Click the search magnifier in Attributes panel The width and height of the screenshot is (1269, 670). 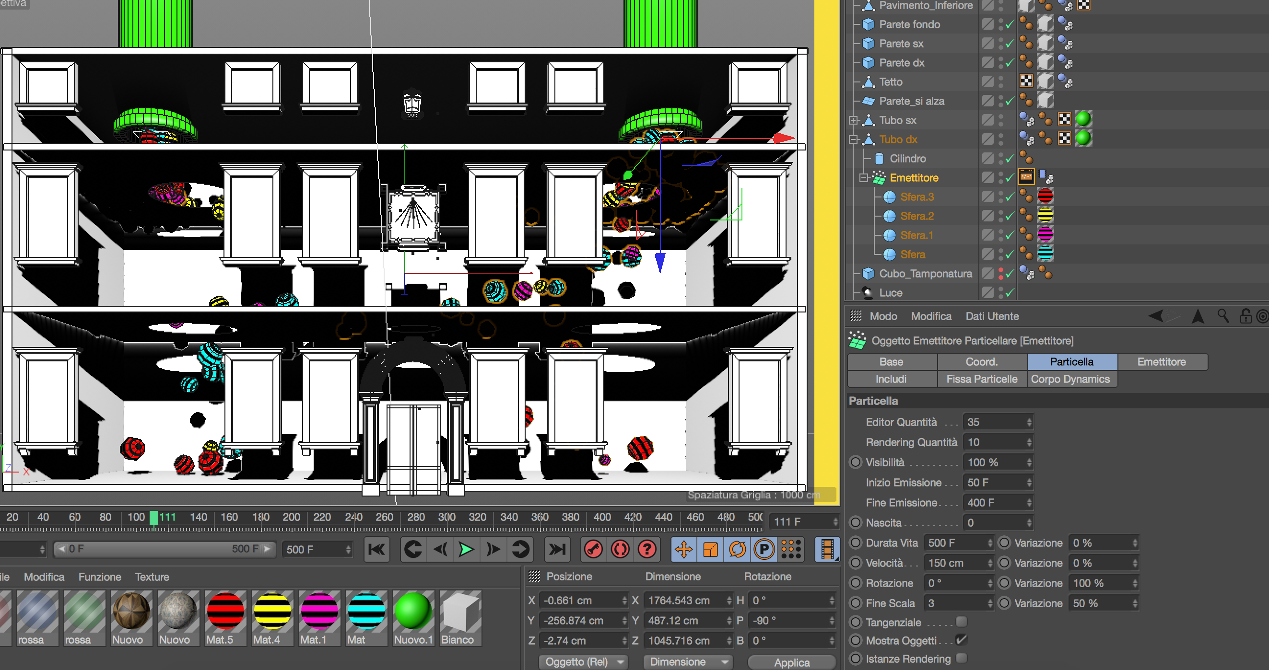click(1222, 315)
